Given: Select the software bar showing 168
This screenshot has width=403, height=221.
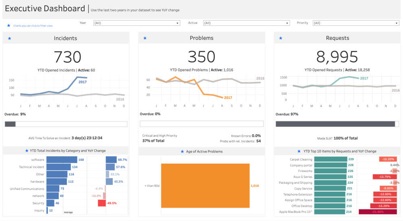Looking at the screenshot, I should click(x=62, y=160).
